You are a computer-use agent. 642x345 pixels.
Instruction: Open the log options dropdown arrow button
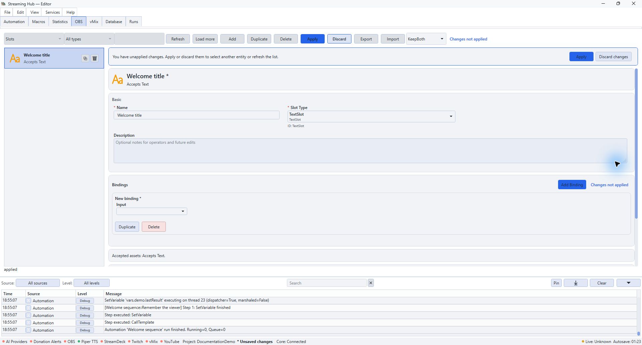point(628,283)
